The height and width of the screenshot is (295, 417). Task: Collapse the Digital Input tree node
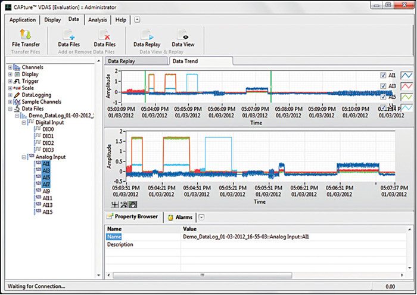click(23, 122)
